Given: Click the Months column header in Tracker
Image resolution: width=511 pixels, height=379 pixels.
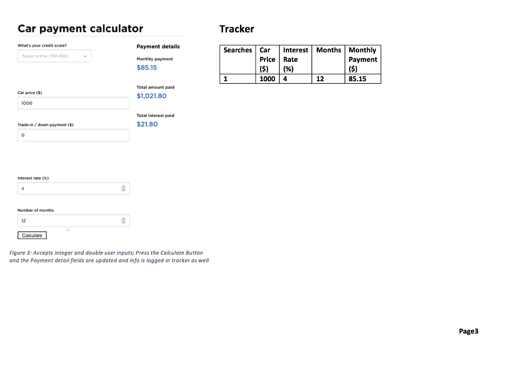Looking at the screenshot, I should click(328, 50).
